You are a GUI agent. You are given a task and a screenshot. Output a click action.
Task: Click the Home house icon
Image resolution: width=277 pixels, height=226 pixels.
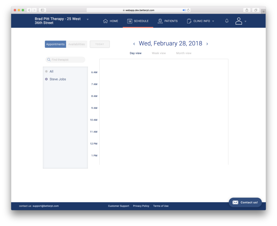coord(106,21)
